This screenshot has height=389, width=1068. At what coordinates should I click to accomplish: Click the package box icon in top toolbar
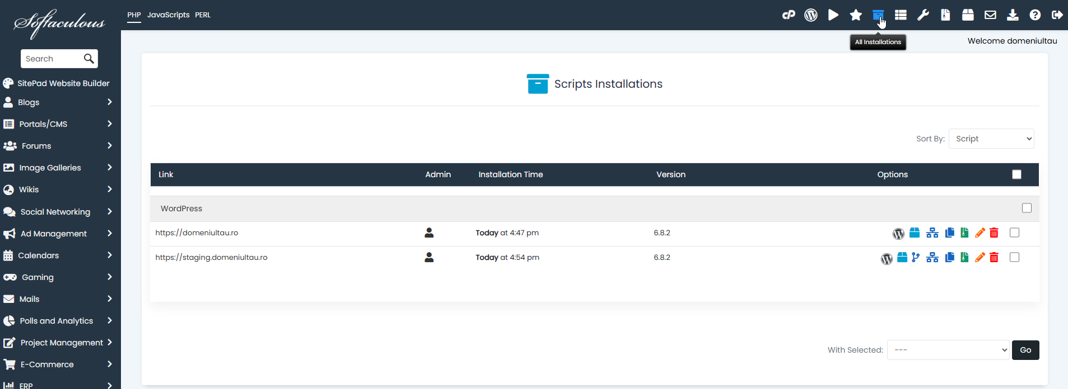click(x=968, y=15)
